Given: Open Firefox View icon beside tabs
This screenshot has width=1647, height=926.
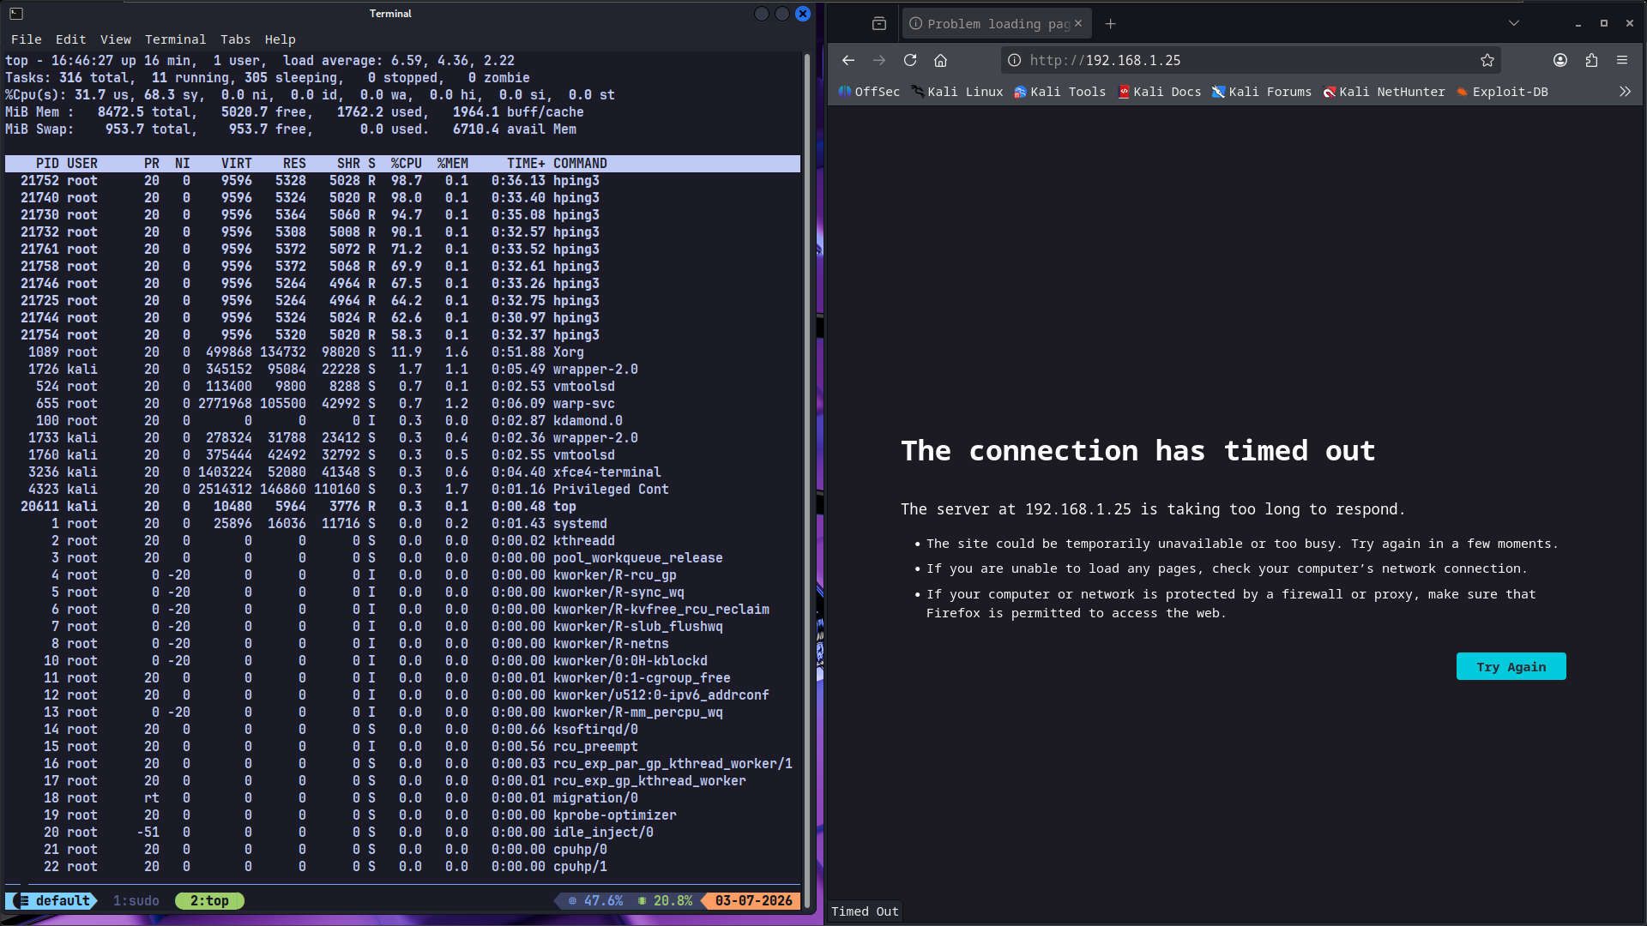Looking at the screenshot, I should 879,24.
